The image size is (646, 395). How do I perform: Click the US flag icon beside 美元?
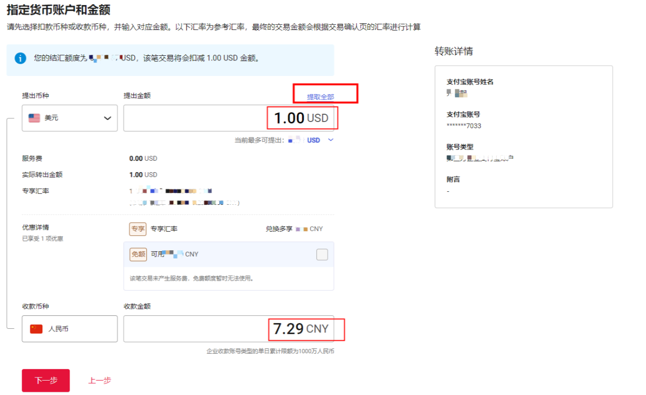pos(34,117)
